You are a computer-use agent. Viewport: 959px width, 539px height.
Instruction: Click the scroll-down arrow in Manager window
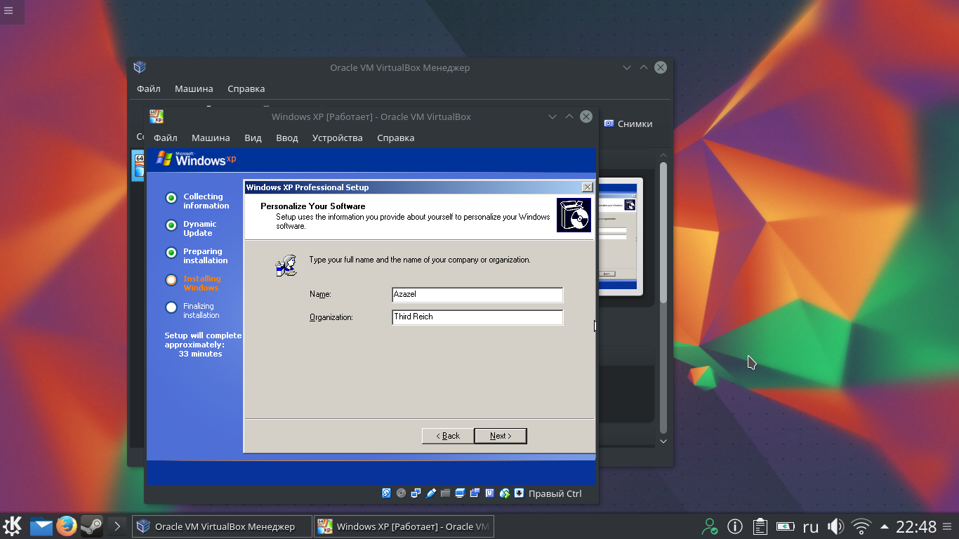pos(663,441)
